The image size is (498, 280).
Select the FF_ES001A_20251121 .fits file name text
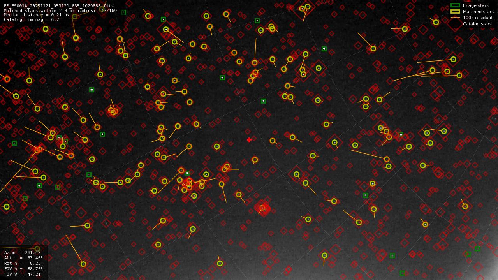[x=59, y=6]
